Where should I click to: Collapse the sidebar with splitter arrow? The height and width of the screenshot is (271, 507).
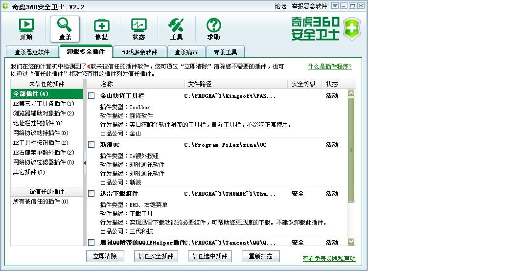[85, 163]
